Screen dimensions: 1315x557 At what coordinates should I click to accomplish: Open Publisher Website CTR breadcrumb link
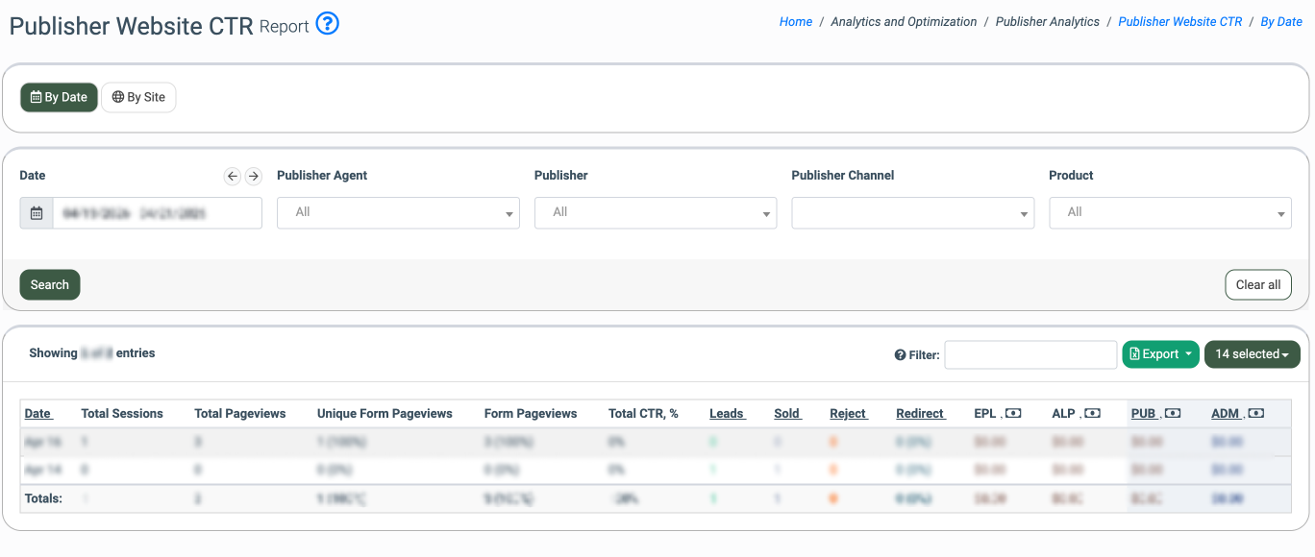click(1179, 22)
